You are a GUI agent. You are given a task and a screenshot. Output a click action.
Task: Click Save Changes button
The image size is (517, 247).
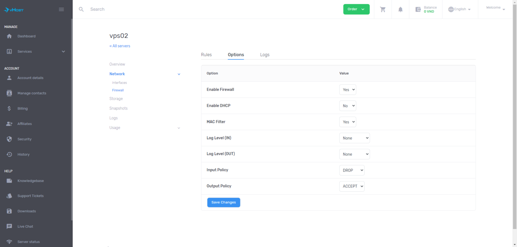click(224, 203)
